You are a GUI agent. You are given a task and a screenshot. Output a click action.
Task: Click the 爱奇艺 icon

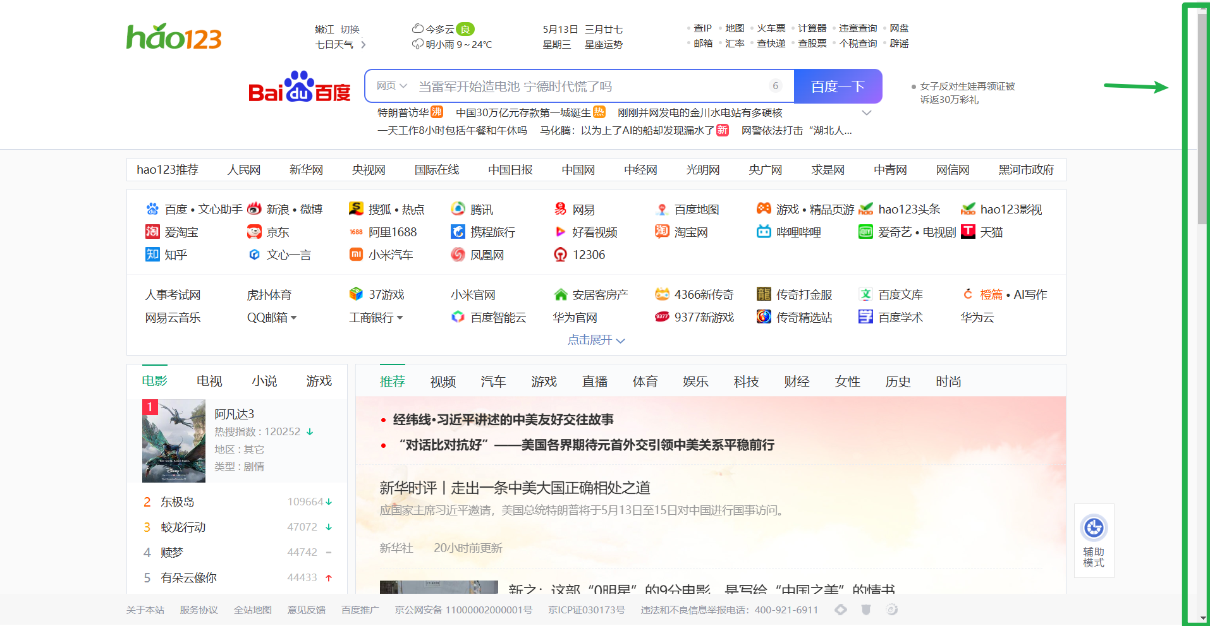tap(866, 232)
